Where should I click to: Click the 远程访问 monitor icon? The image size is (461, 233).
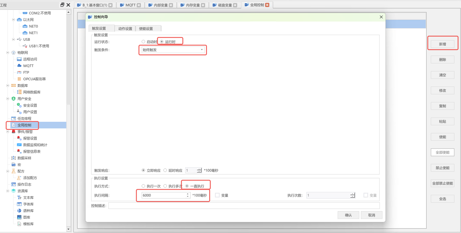tap(19, 59)
